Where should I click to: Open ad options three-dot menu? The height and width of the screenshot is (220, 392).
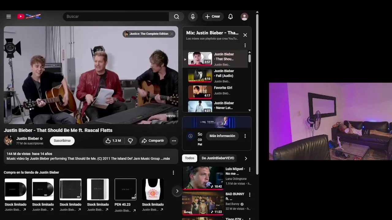point(245,136)
